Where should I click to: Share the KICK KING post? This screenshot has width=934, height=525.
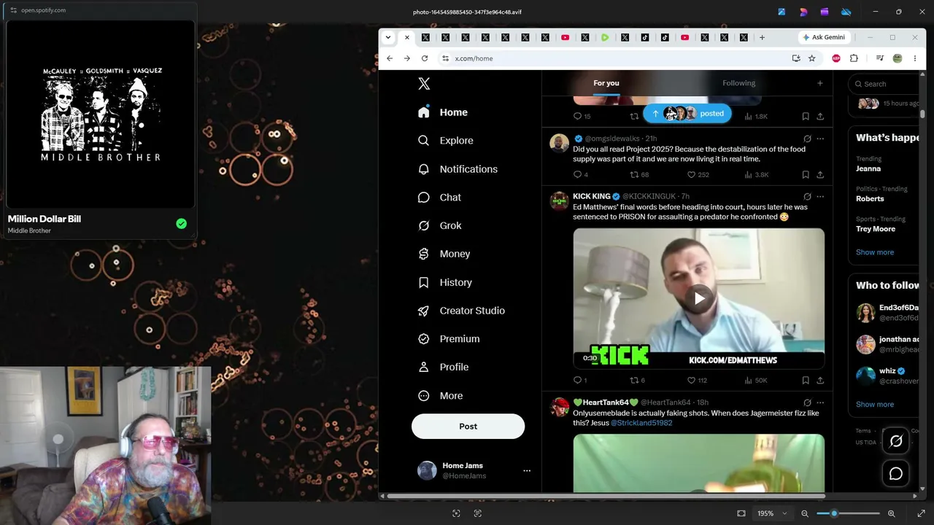[820, 381]
